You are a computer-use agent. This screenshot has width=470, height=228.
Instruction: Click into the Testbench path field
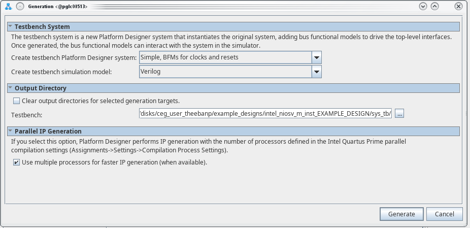pos(265,114)
